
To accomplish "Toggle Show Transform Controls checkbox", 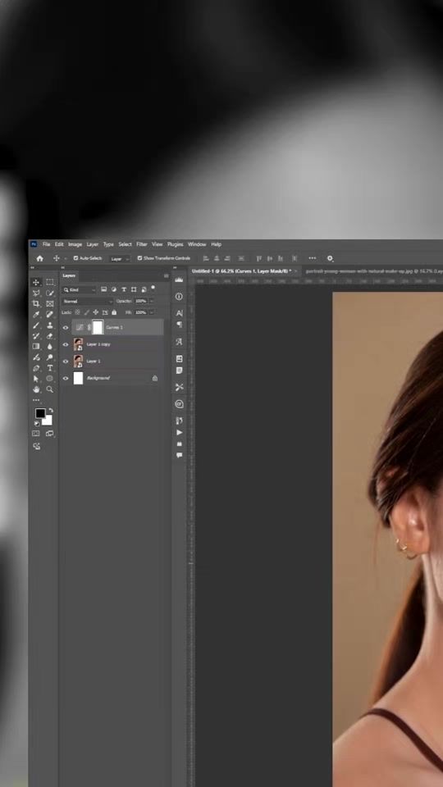I will click(139, 258).
